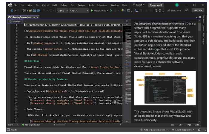The height and width of the screenshot is (134, 209).
Task: Open the notifications bell icon
Action: click(199, 130)
